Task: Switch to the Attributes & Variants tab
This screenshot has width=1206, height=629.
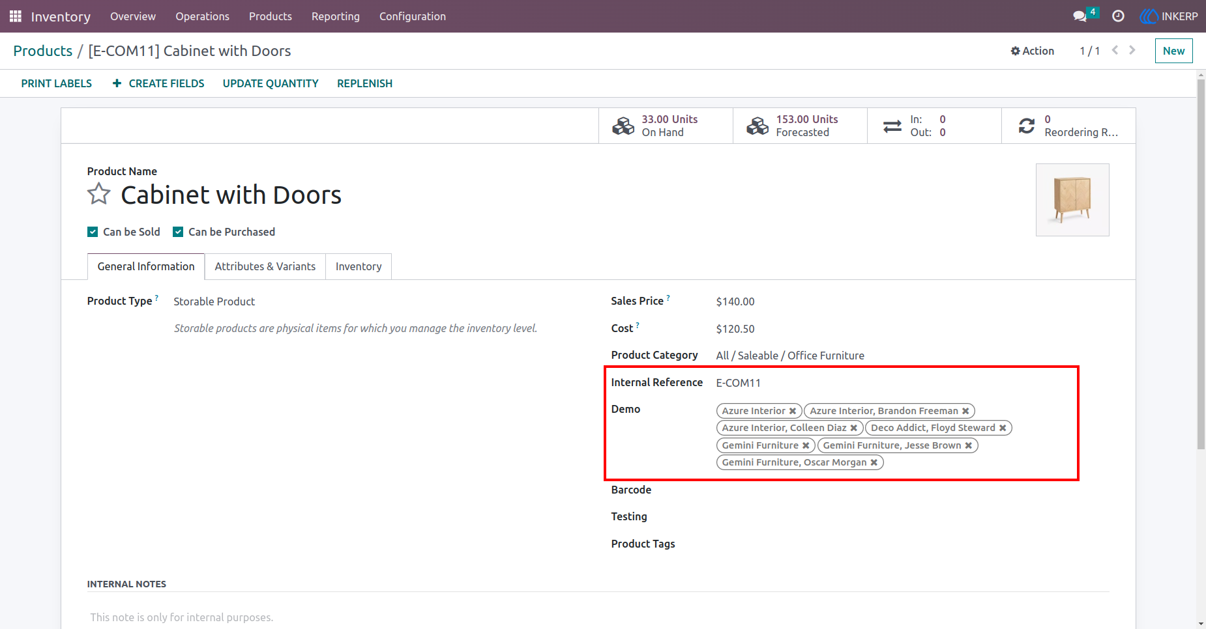Action: point(265,266)
